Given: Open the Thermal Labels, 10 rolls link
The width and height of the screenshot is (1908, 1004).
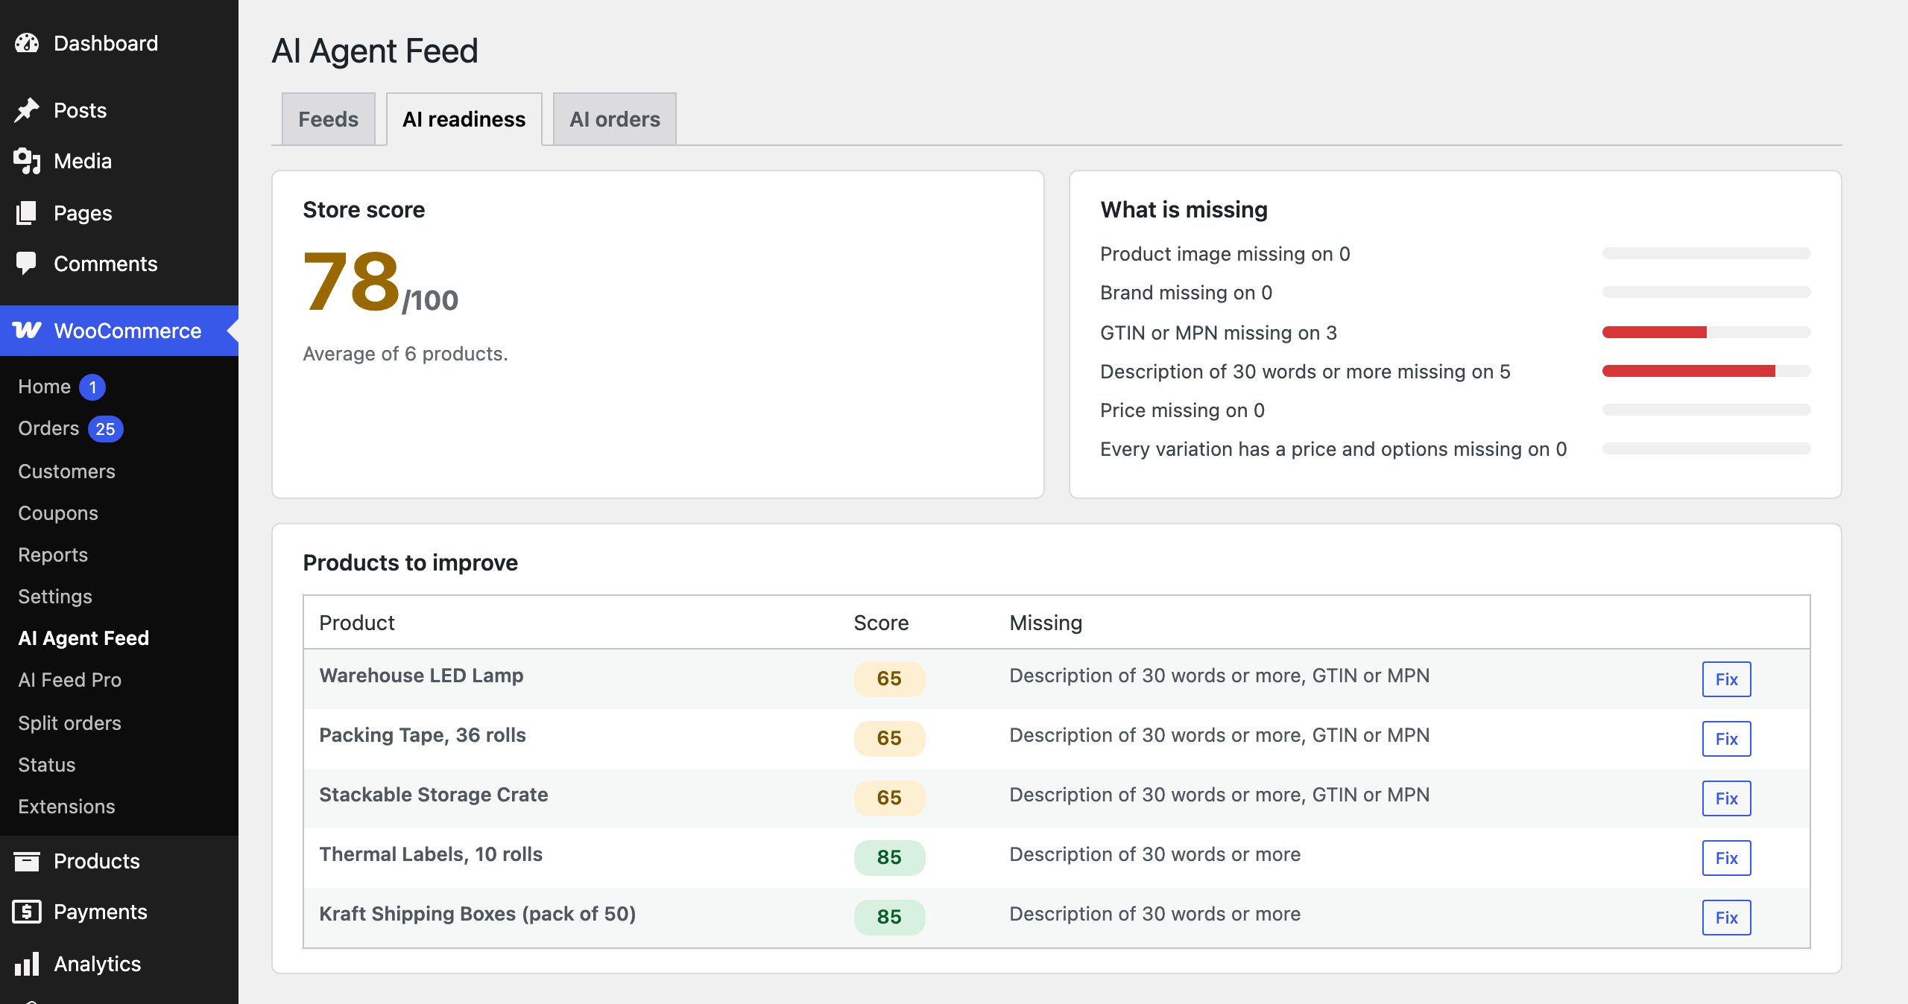Looking at the screenshot, I should [431, 854].
